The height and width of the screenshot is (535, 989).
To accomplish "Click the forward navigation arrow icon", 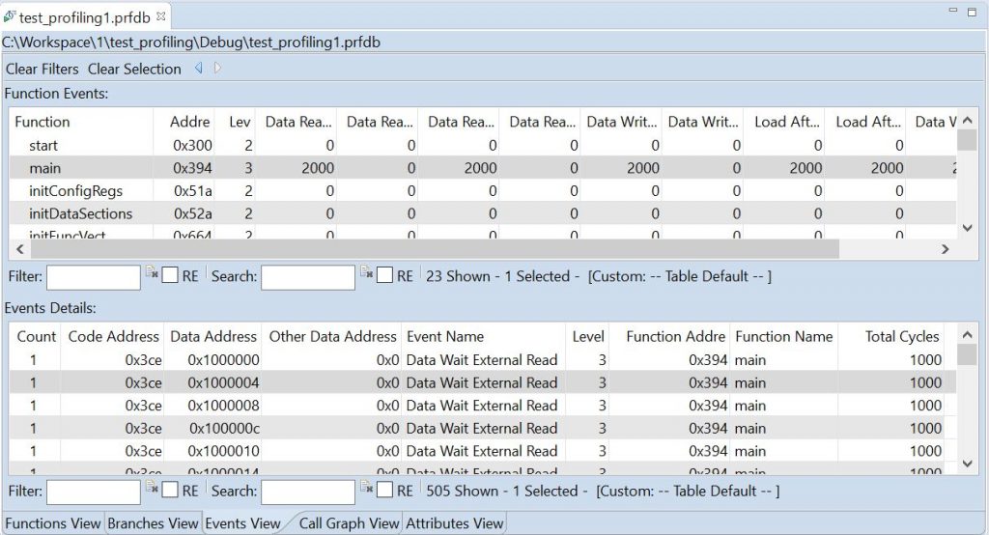I will pyautogui.click(x=217, y=69).
